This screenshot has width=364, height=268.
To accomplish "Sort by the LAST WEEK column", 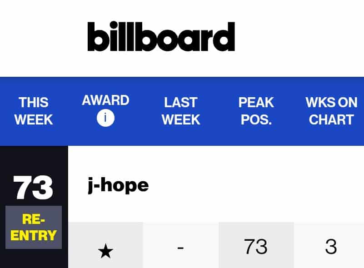I will 181,111.
